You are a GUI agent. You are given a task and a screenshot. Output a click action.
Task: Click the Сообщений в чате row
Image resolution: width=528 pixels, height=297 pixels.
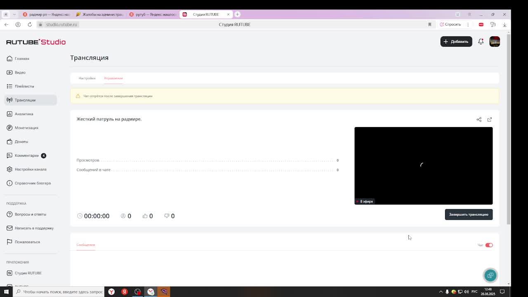207,170
